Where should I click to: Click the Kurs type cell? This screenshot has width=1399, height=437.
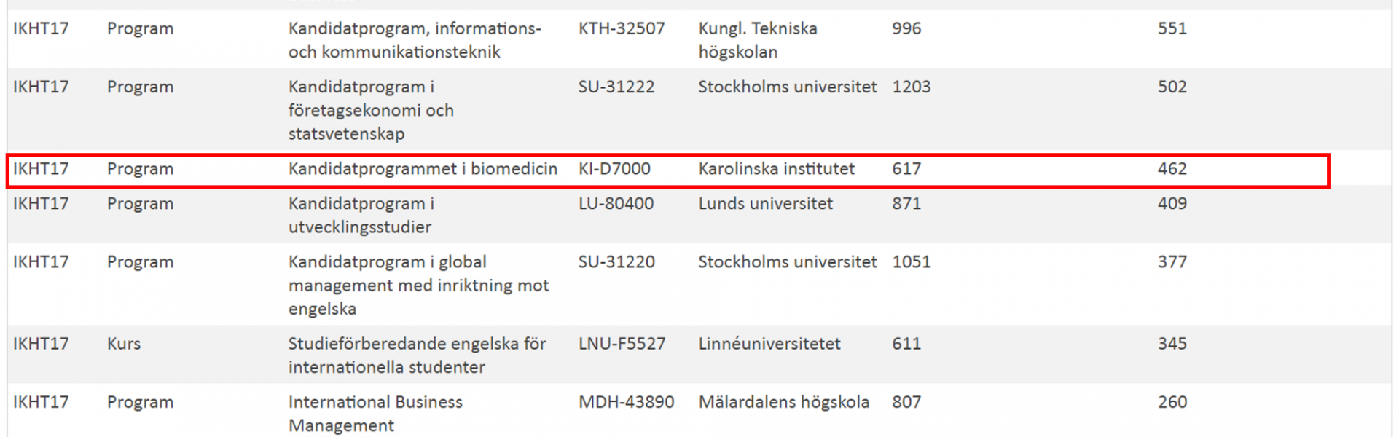point(124,344)
